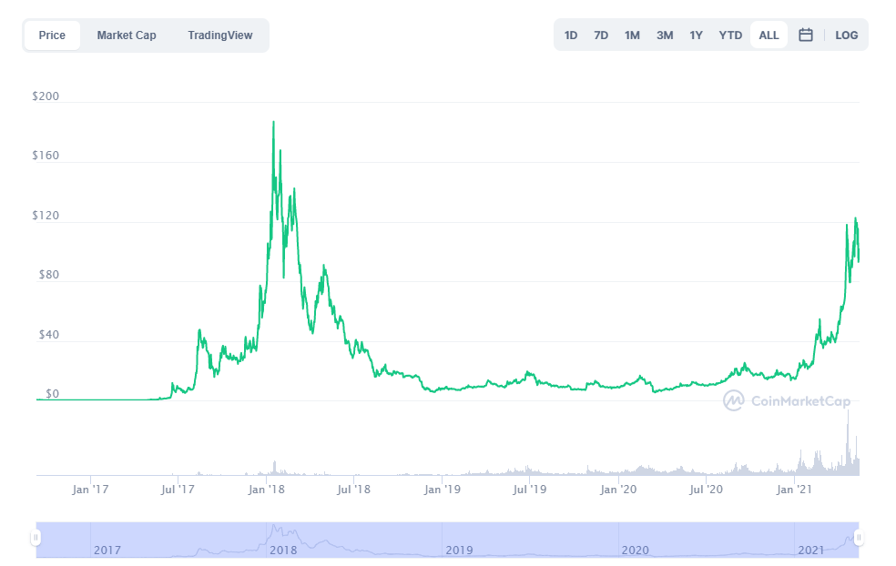Screen dimensions: 896x566
Task: Click 2021 in the range navigator
Action: (x=811, y=550)
